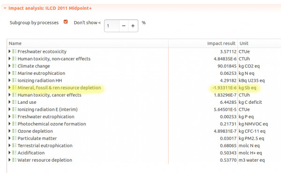Click the kg C deficit unit cell

tap(250, 102)
